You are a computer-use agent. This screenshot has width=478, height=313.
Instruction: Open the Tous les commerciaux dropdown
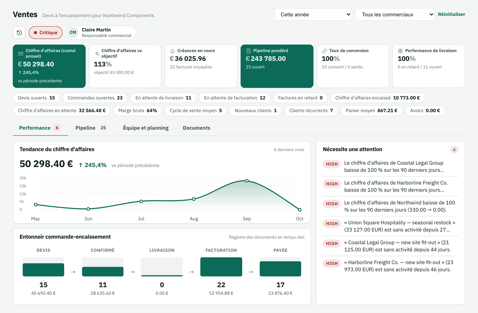coord(395,14)
